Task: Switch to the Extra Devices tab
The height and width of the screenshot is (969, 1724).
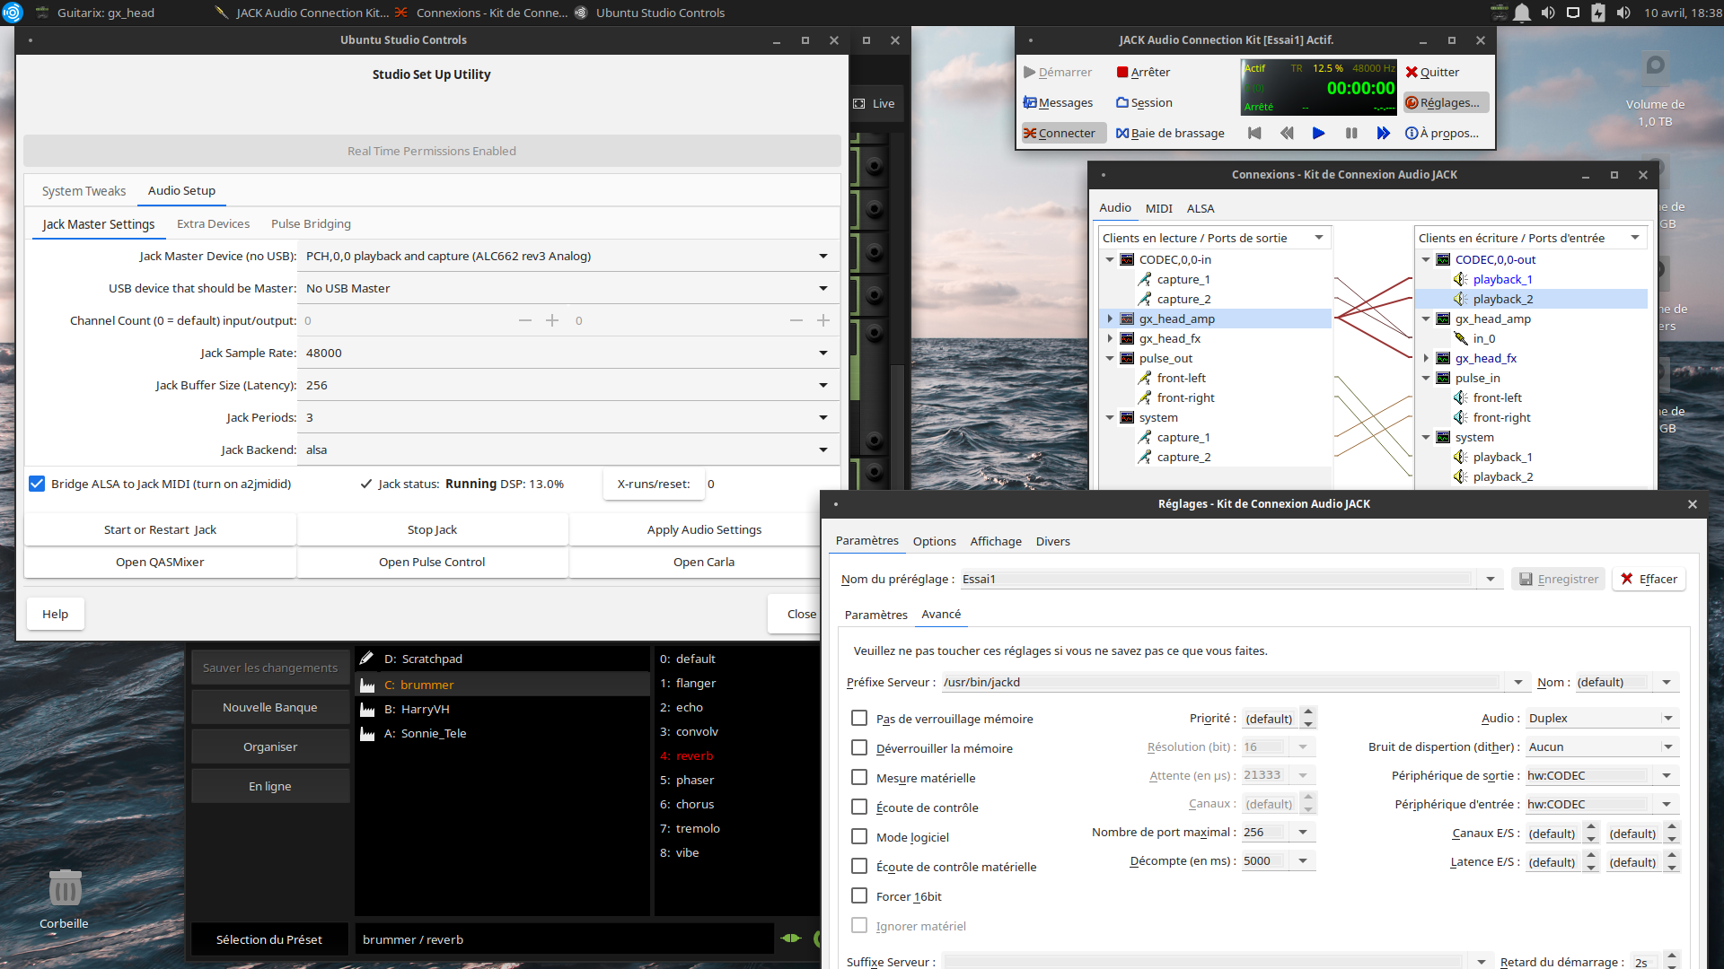Action: click(213, 223)
